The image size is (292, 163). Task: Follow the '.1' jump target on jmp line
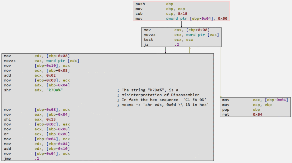point(37,158)
